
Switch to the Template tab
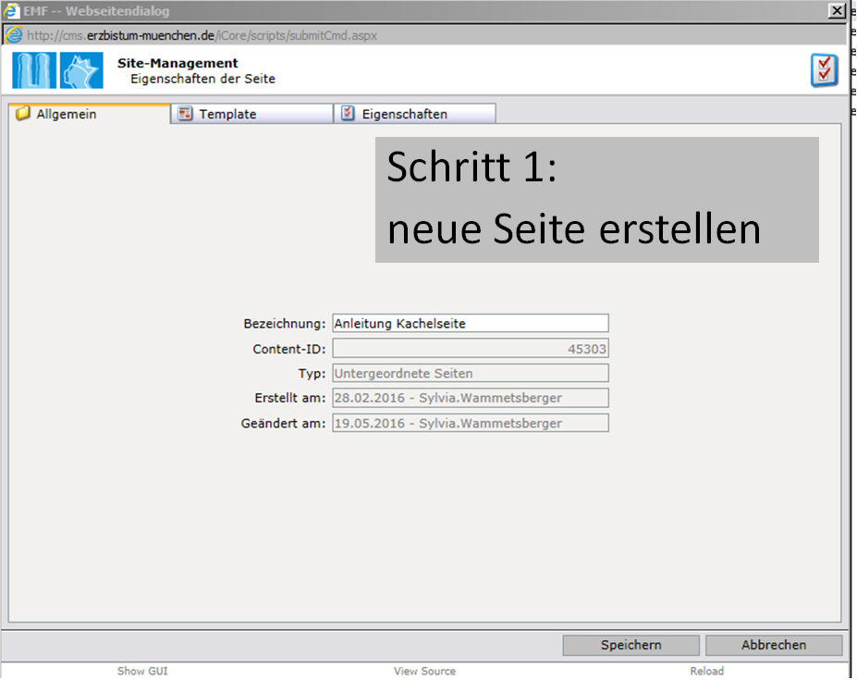coord(252,114)
